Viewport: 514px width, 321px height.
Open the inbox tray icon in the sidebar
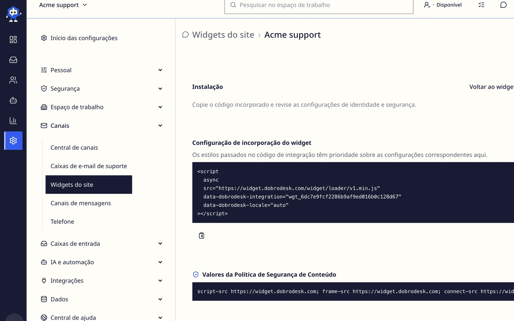point(13,60)
